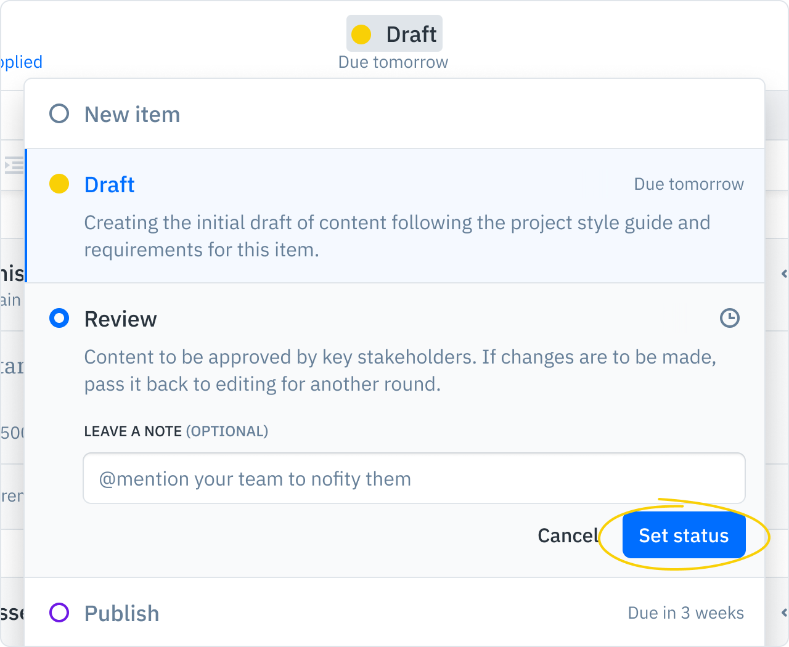Viewport: 789px width, 647px height.
Task: Select the Publish status radio button
Action: (x=59, y=612)
